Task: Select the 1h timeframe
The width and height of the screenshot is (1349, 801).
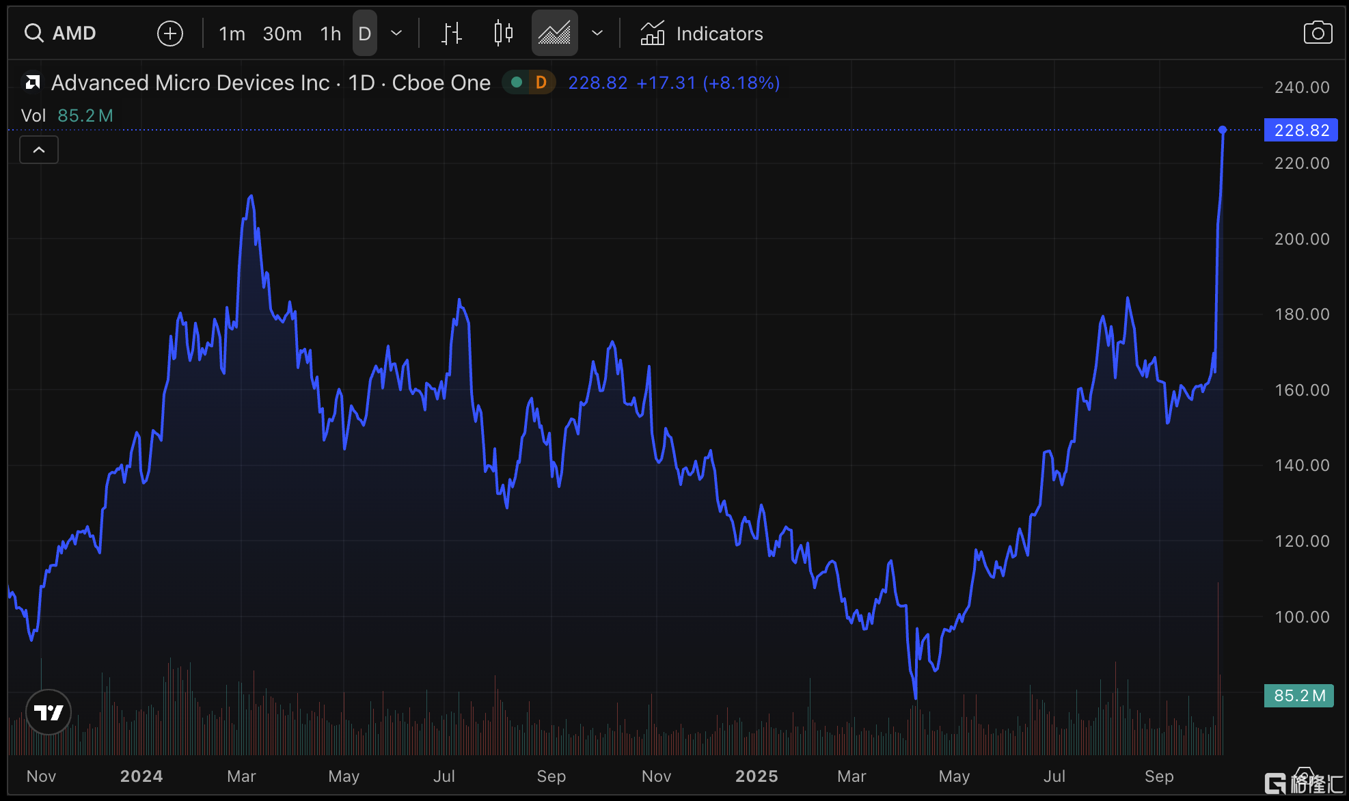Action: [331, 33]
